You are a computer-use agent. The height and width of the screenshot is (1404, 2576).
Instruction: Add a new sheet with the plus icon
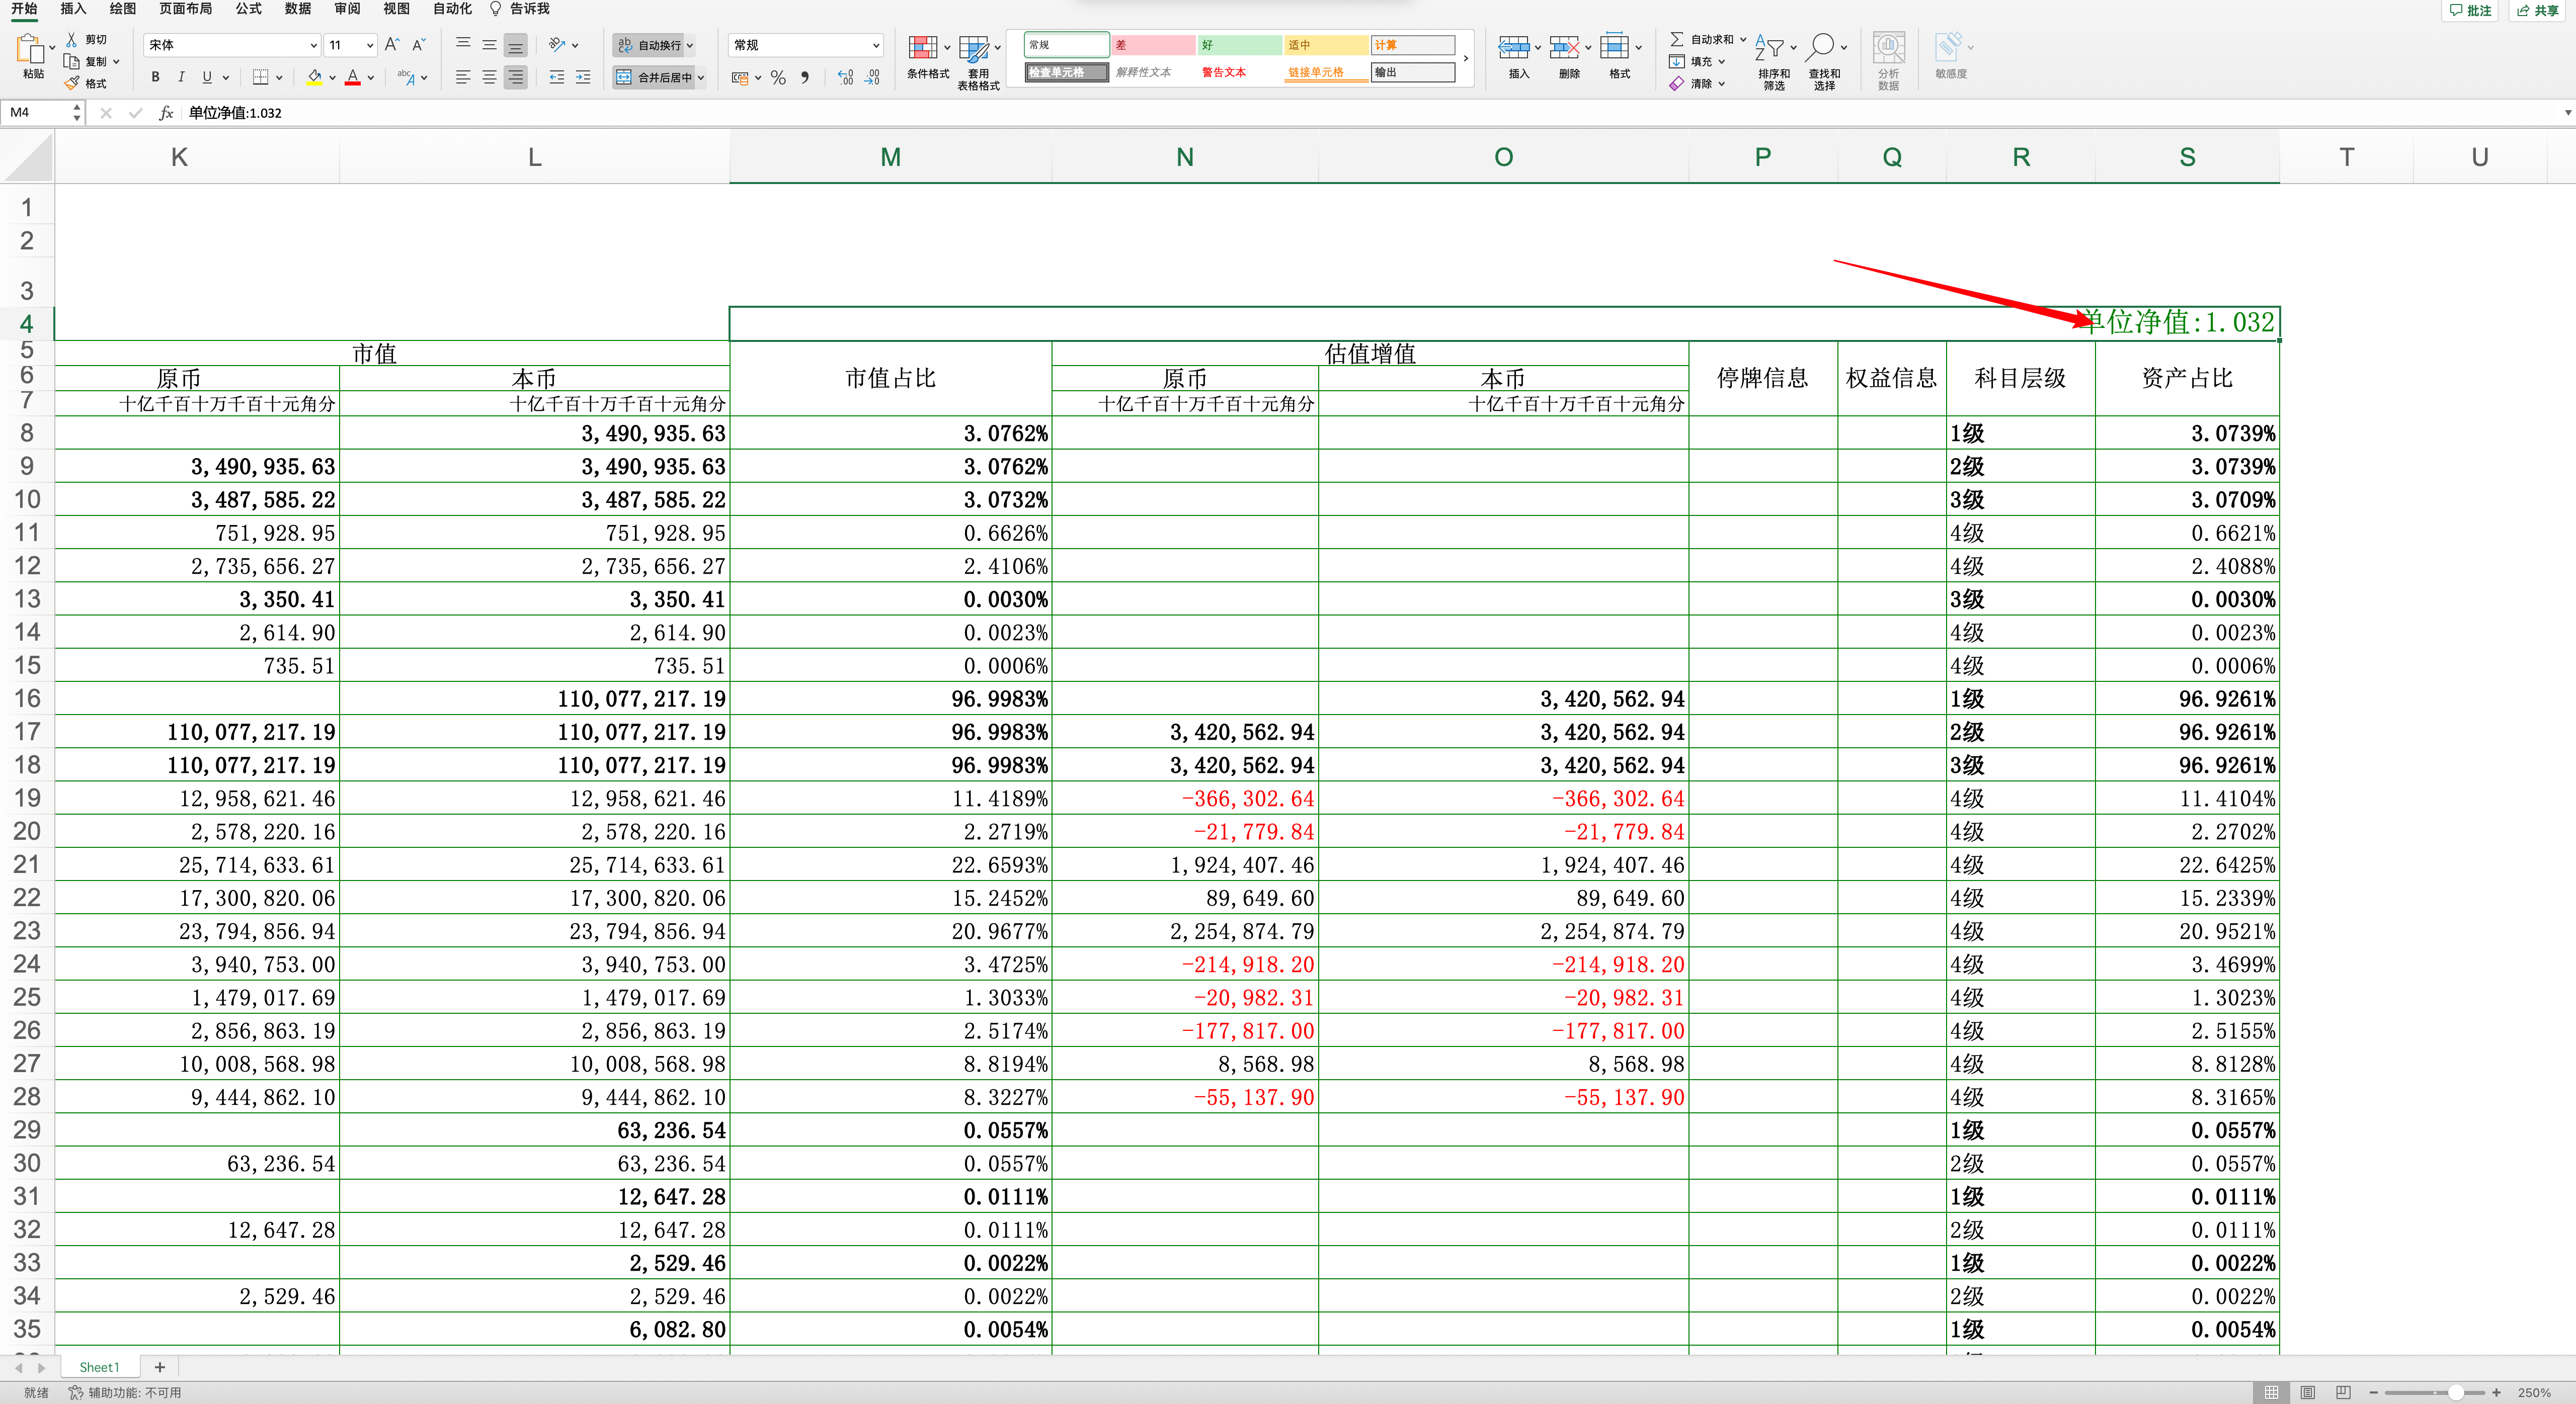point(159,1367)
